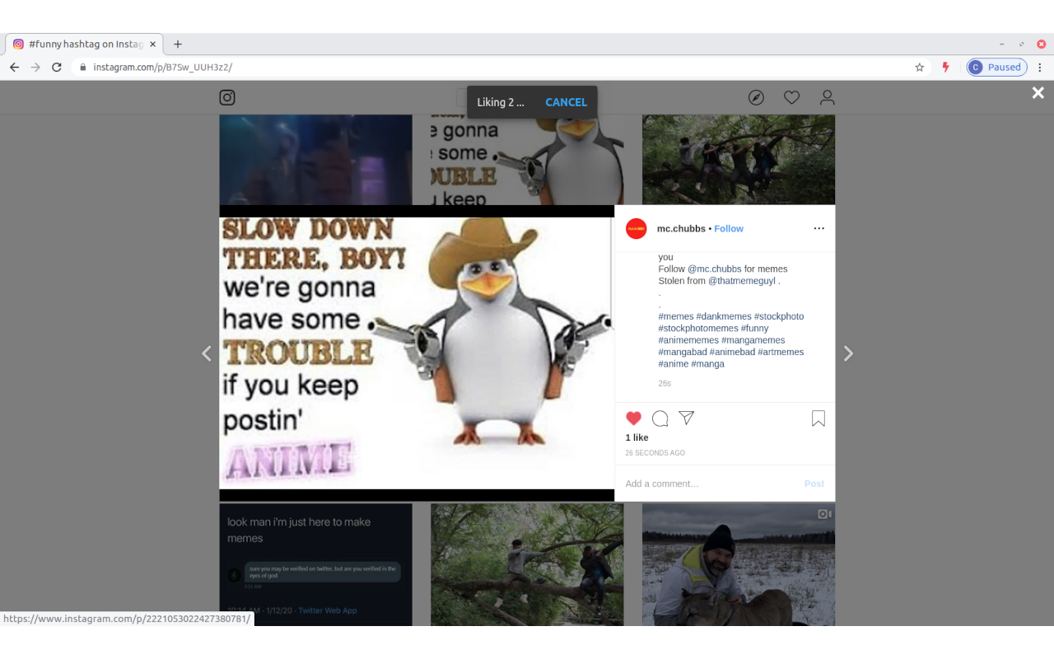Click the address bar URL
This screenshot has height=659, width=1054.
163,68
